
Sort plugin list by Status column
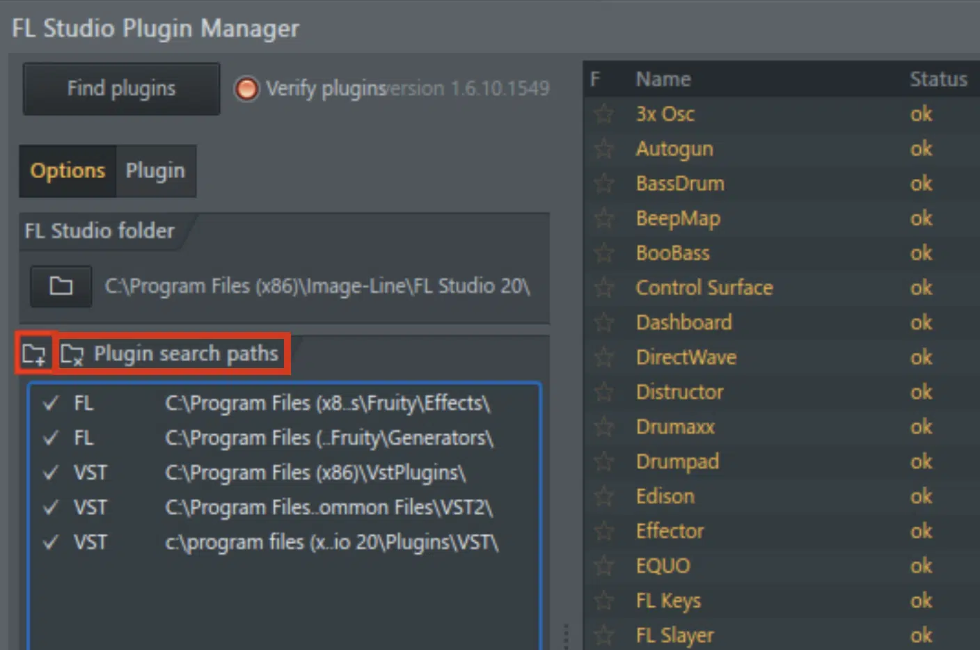tap(938, 79)
